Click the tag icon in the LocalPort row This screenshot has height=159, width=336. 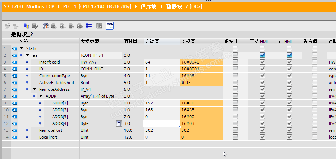click(x=14, y=137)
